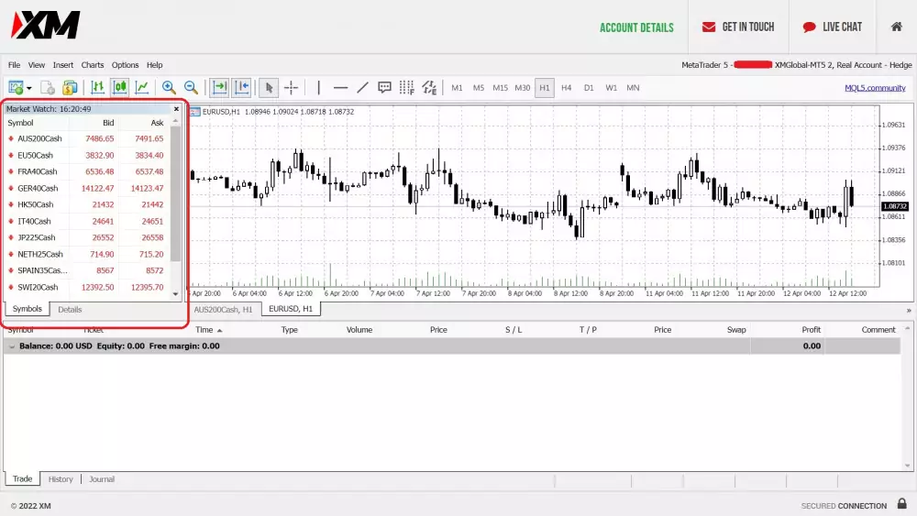Open the Journal tab

pyautogui.click(x=102, y=479)
